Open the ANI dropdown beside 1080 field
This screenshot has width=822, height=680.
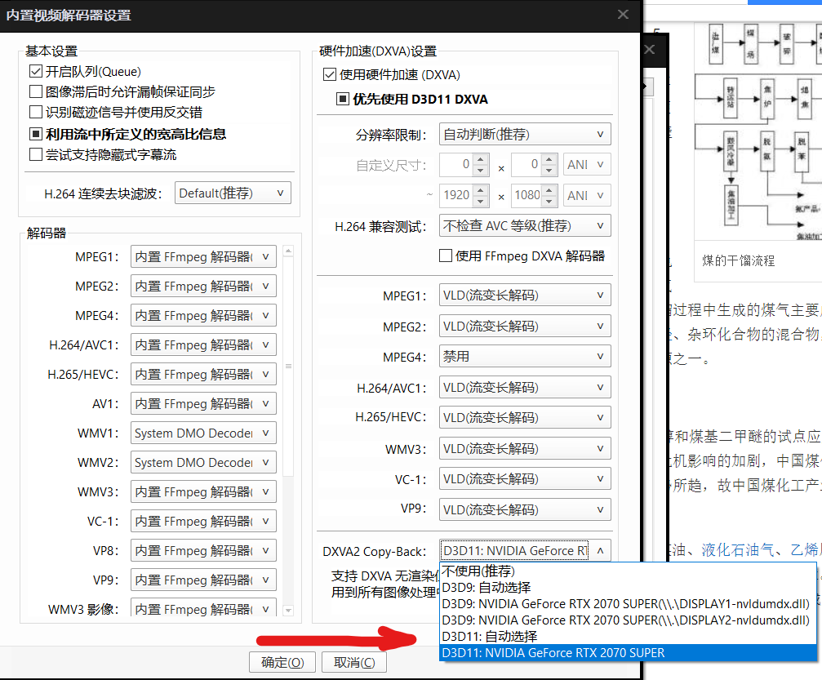click(x=587, y=195)
